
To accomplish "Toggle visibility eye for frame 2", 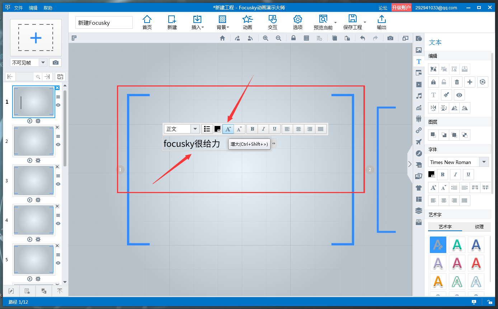I will [58, 145].
